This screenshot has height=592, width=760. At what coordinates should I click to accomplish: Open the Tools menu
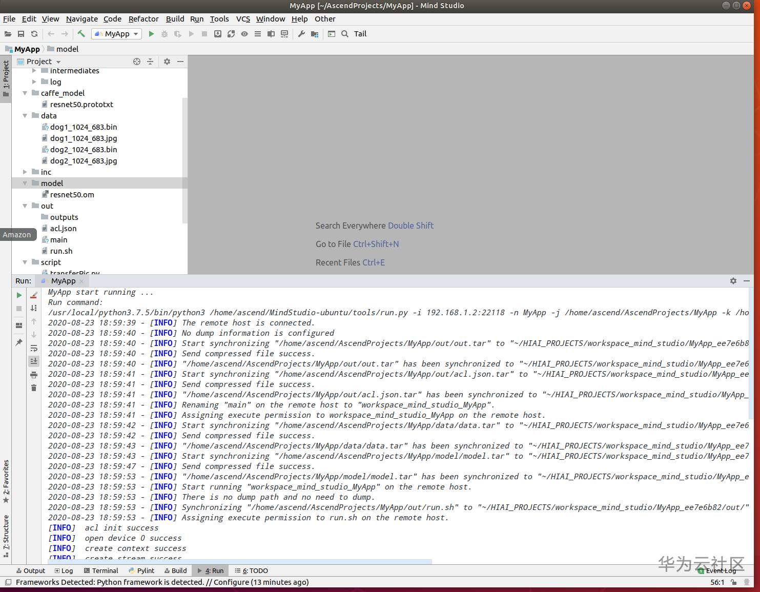click(x=219, y=19)
